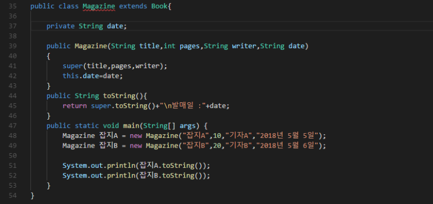
Task: Click the closing brace on line 54
Action: pos(32,196)
